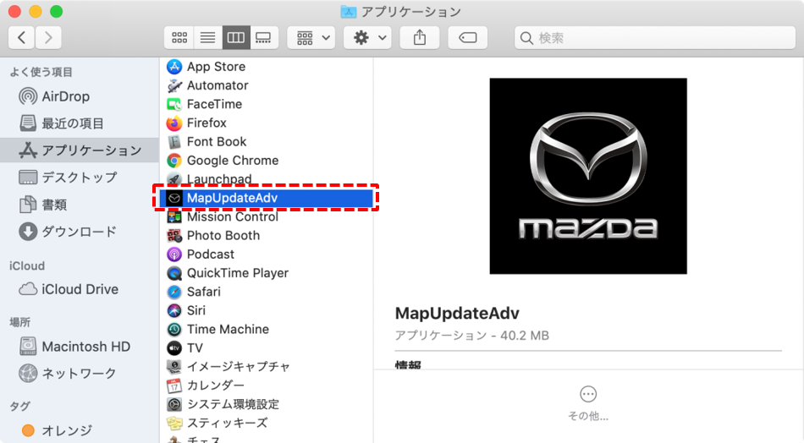The image size is (804, 443).
Task: Click the Edit Tags button
Action: tap(468, 37)
